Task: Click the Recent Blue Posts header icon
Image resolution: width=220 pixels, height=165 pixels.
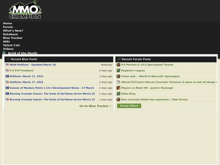Action: point(8,59)
